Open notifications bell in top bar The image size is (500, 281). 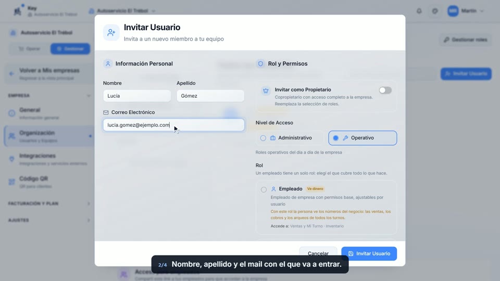tap(419, 11)
